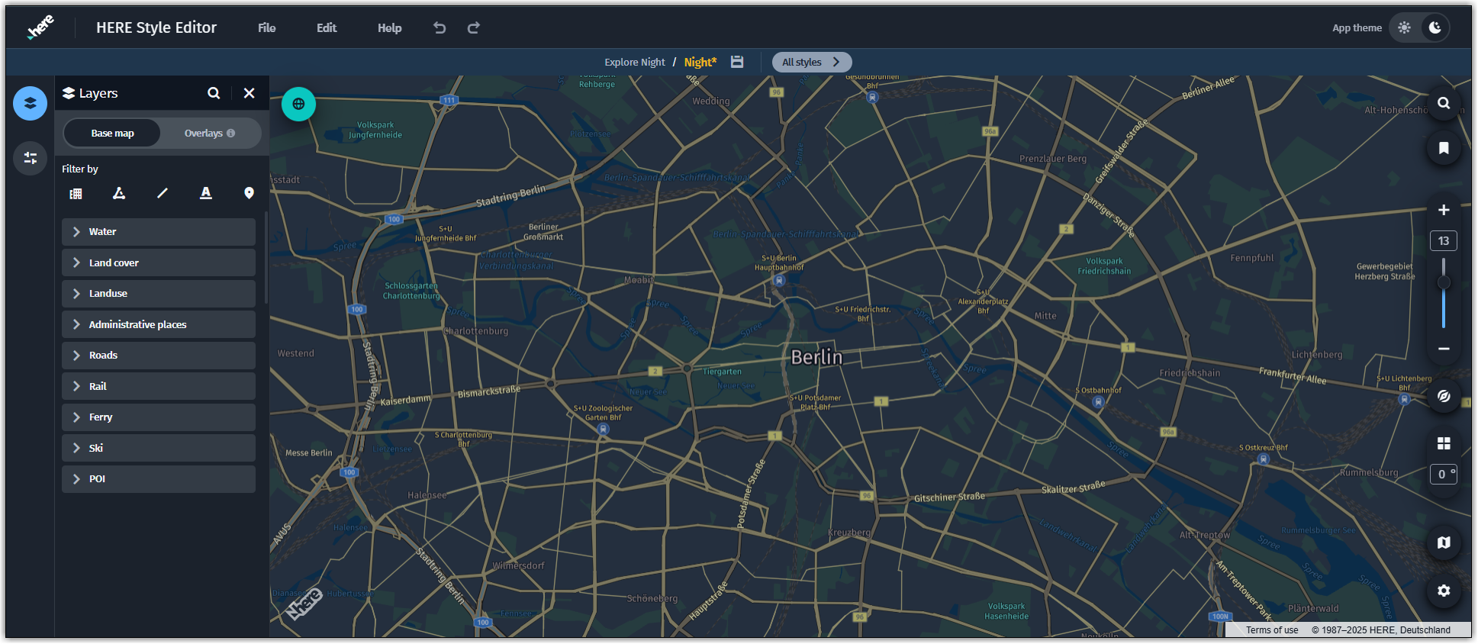The image size is (1478, 644).
Task: Filter layers by line icon
Action: click(x=162, y=194)
